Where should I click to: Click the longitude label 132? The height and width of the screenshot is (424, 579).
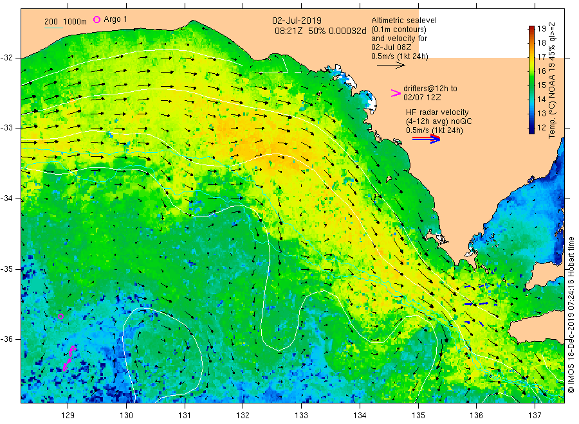(x=243, y=416)
